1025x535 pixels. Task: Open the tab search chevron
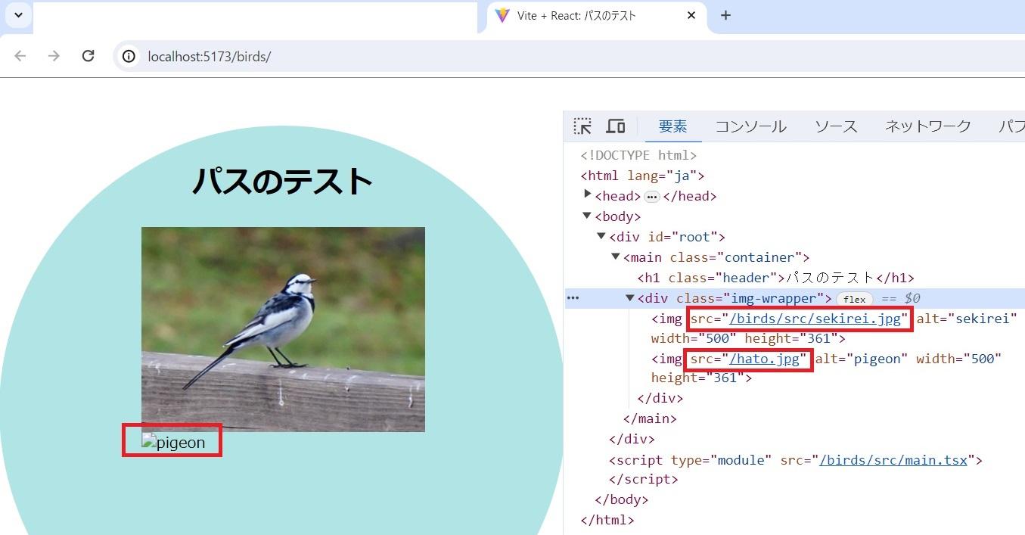click(17, 16)
